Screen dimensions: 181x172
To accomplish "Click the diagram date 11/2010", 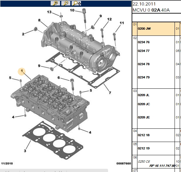I will pos(7,164).
